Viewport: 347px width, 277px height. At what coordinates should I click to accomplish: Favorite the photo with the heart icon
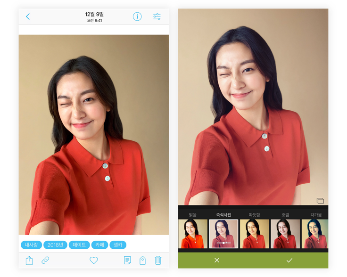tap(94, 260)
